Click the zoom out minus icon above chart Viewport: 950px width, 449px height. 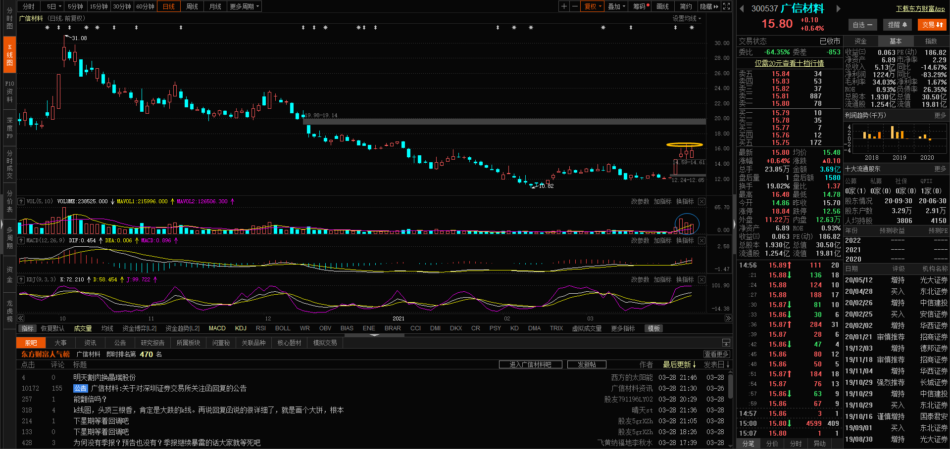(x=575, y=6)
